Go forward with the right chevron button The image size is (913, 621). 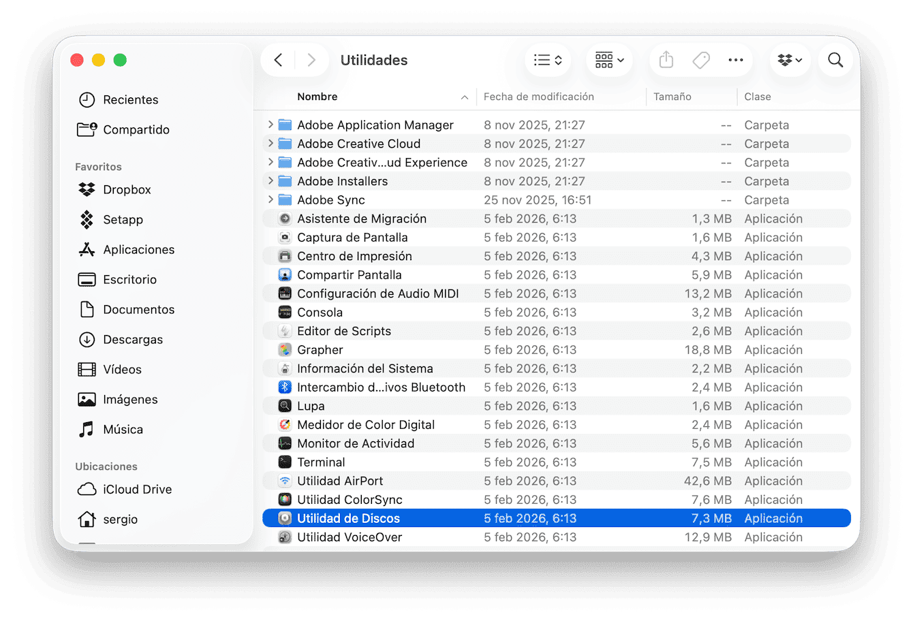click(311, 60)
